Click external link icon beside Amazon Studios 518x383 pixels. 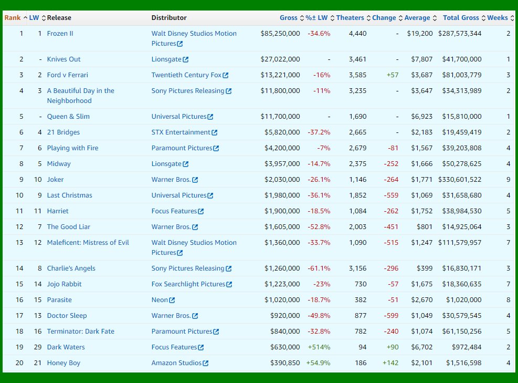click(206, 363)
